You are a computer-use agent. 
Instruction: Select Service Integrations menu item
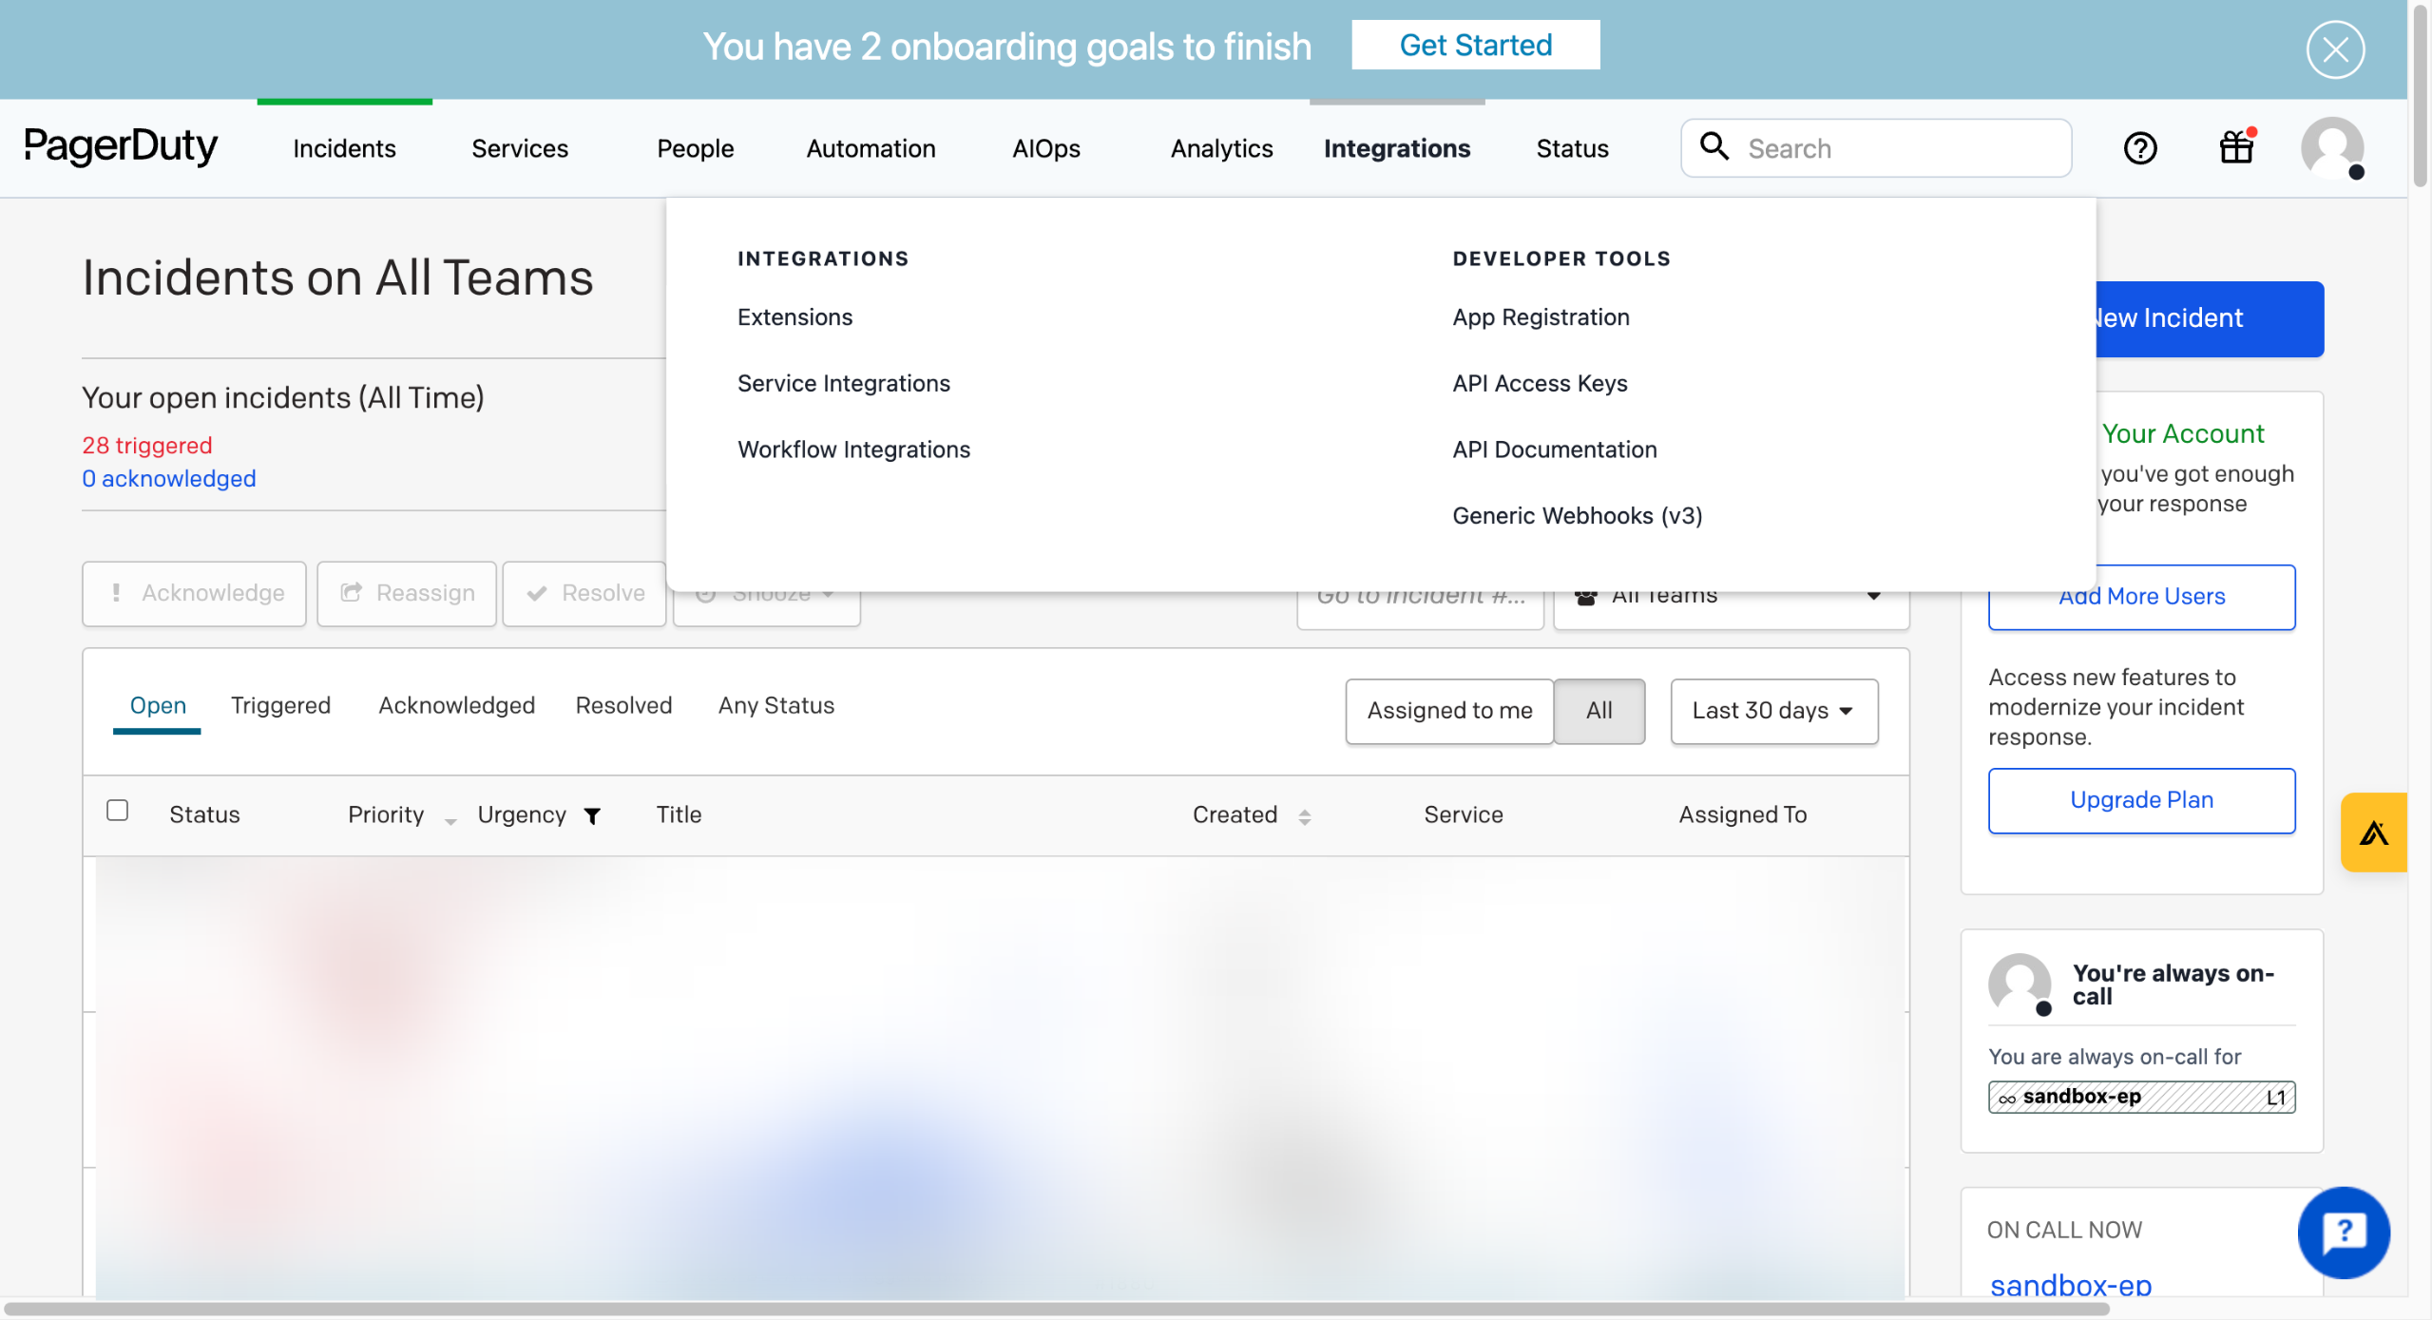tap(843, 383)
